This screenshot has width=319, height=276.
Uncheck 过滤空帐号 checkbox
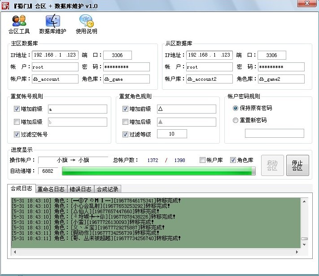[x=17, y=134]
